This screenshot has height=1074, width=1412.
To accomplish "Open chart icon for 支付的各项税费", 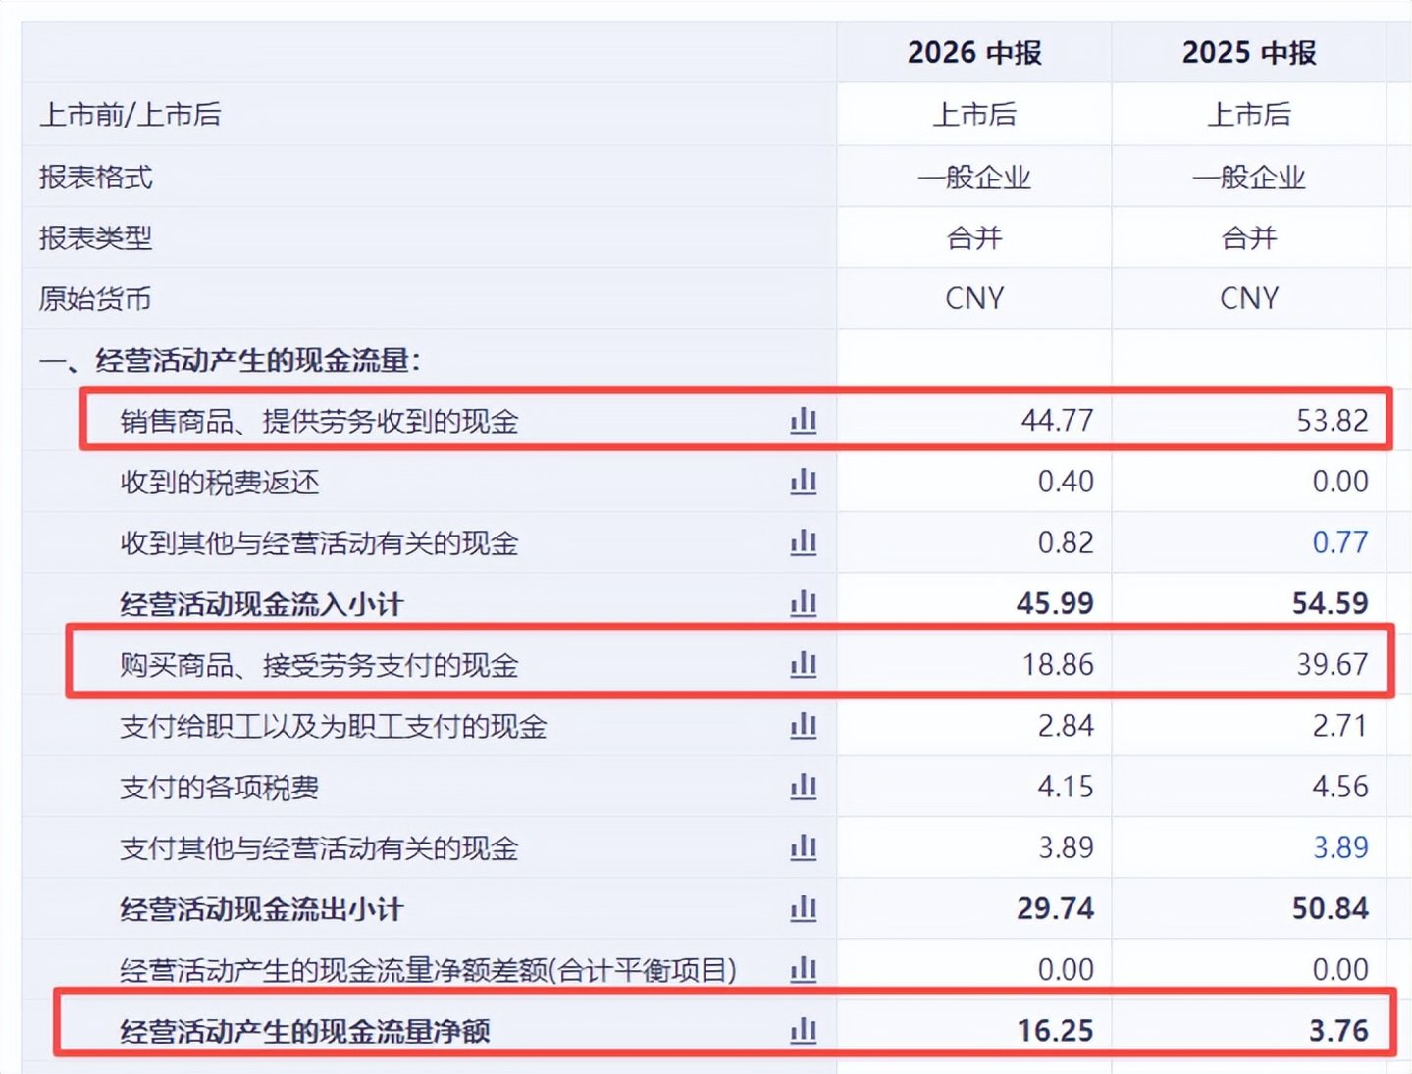I will [x=804, y=786].
